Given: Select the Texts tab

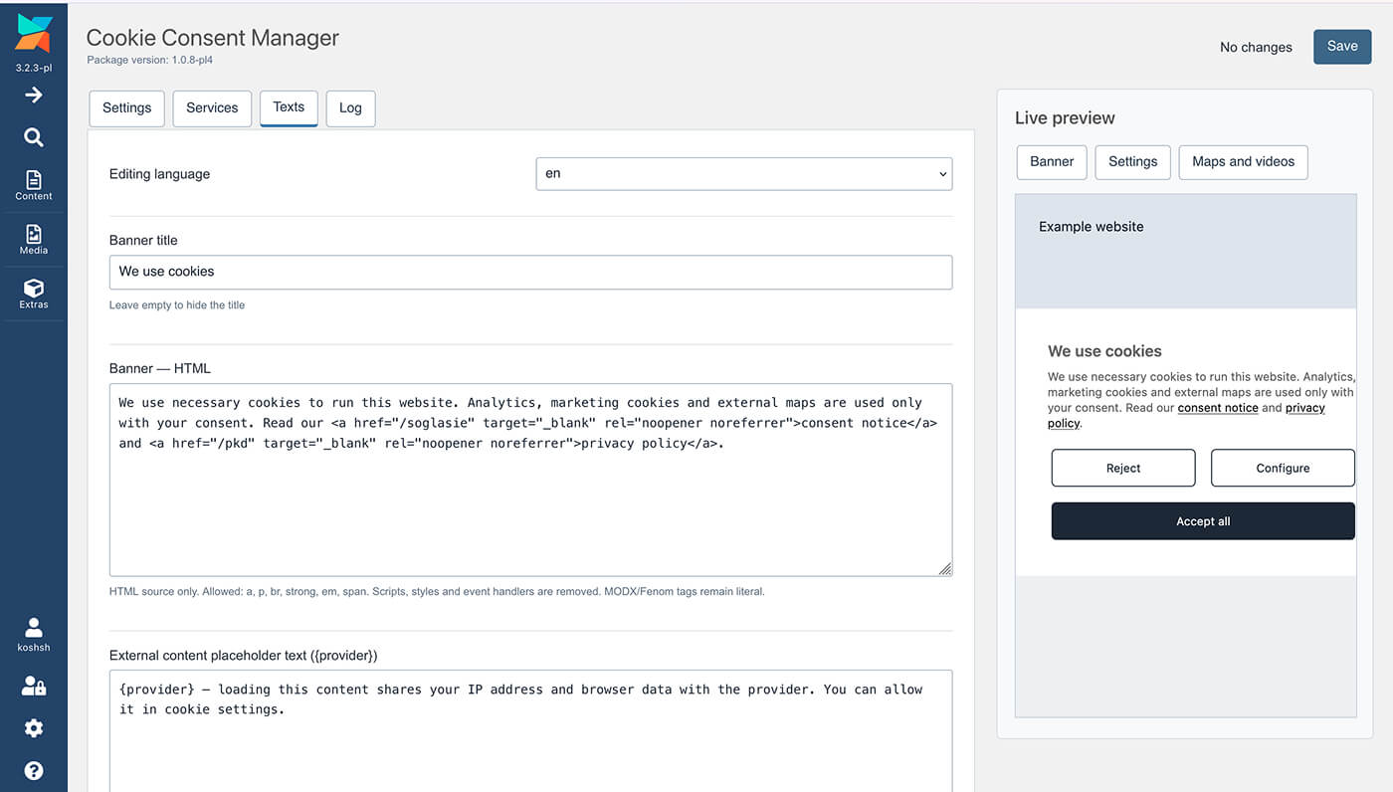Looking at the screenshot, I should point(289,107).
